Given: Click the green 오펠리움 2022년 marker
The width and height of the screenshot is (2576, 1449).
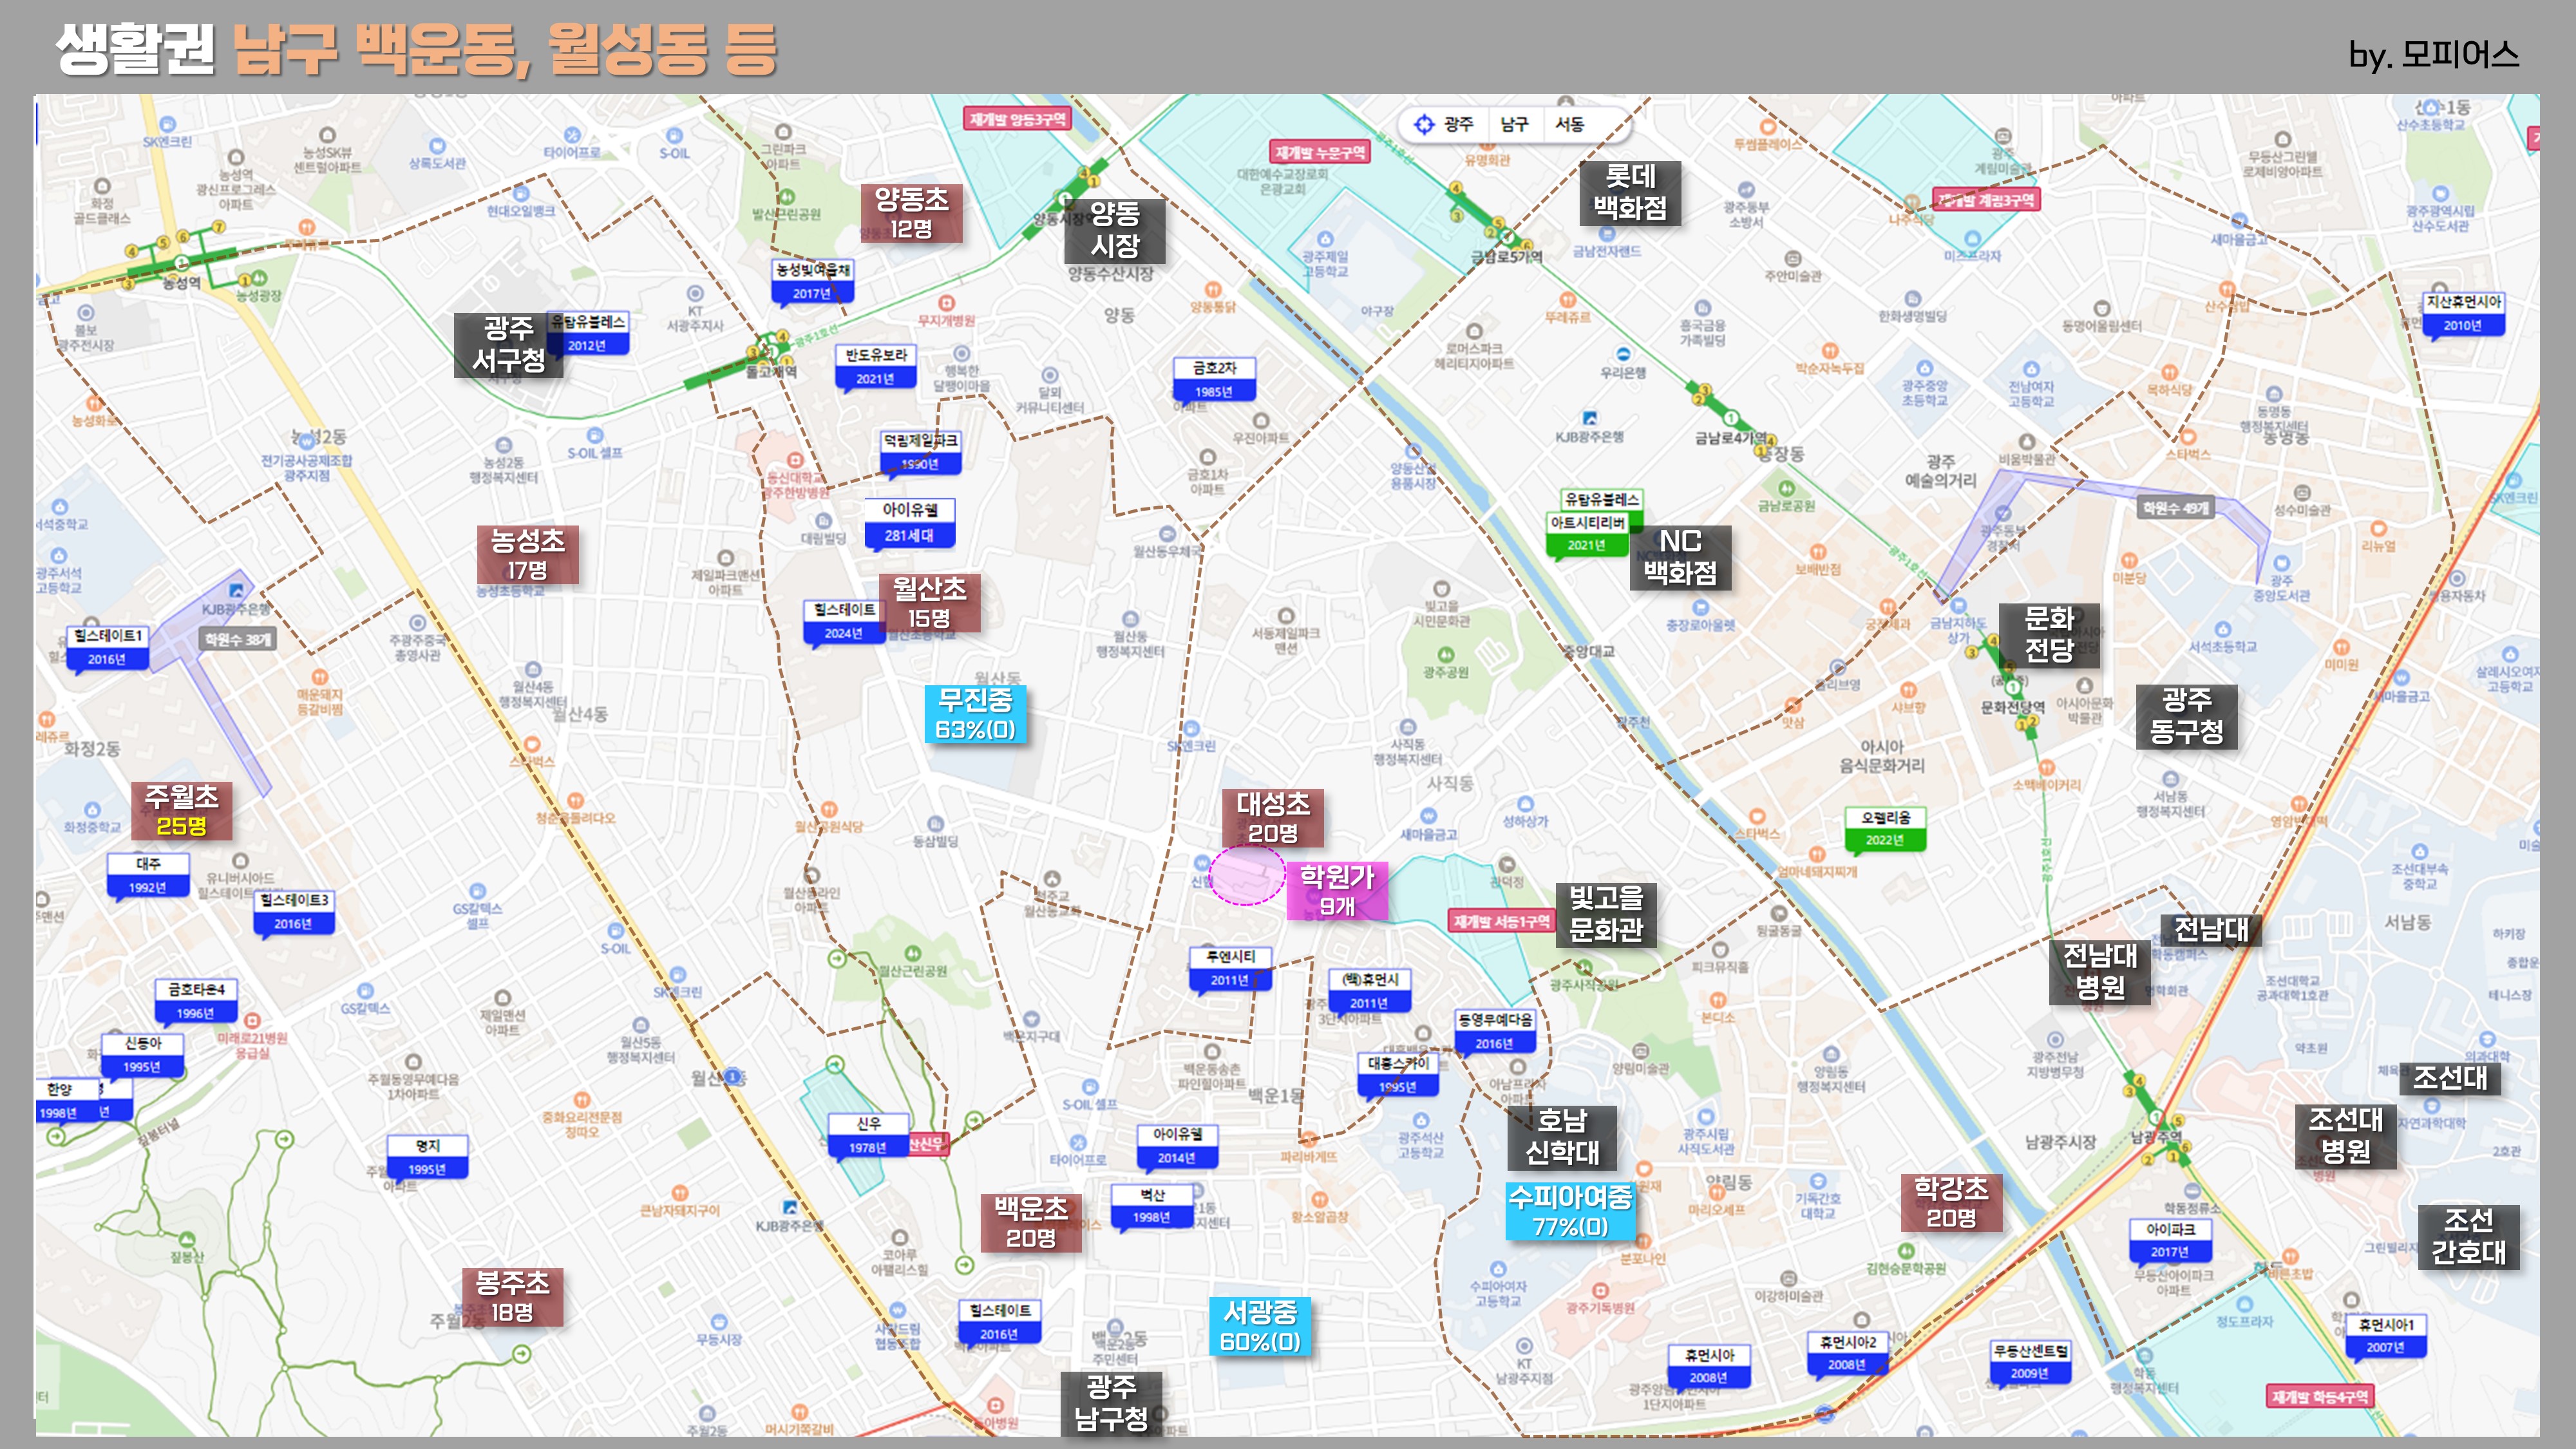Looking at the screenshot, I should (x=1885, y=828).
